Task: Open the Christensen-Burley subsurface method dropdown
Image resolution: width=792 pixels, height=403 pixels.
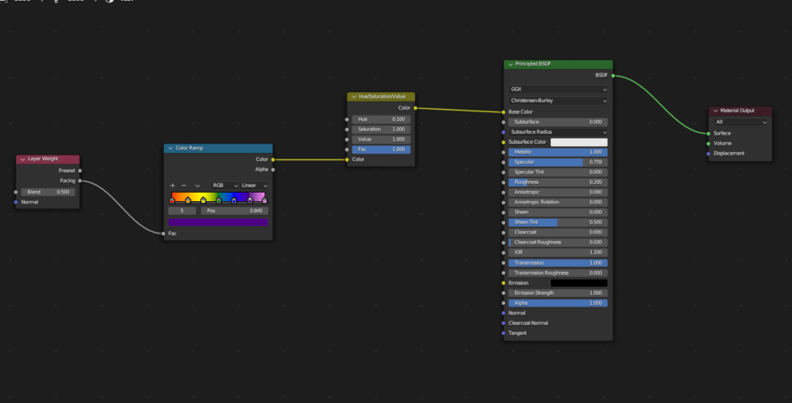Action: click(x=558, y=101)
